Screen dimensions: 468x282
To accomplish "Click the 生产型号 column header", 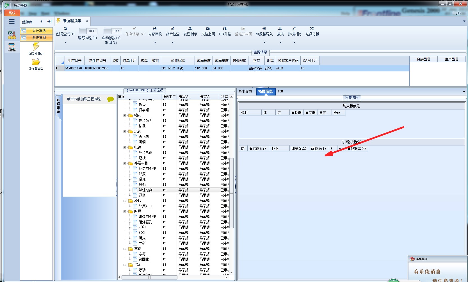I will pos(74,61).
